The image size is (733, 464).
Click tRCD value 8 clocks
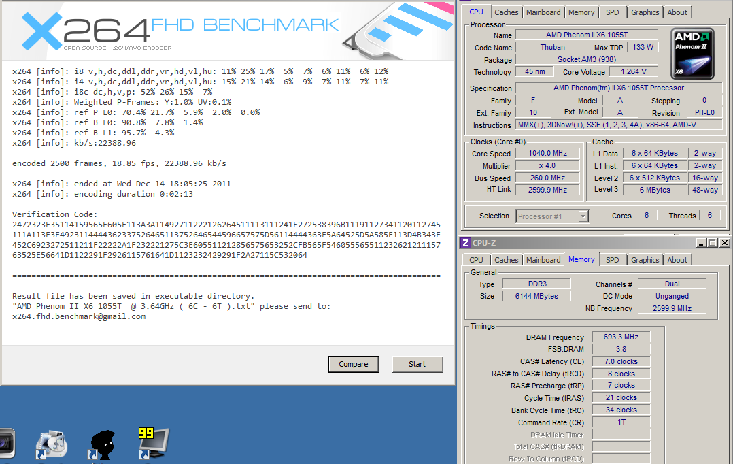[x=621, y=374]
